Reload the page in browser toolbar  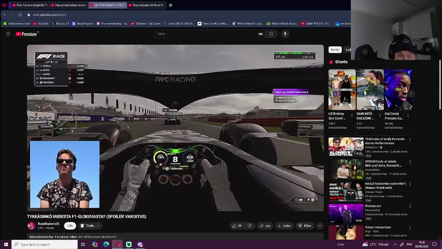coord(20,15)
